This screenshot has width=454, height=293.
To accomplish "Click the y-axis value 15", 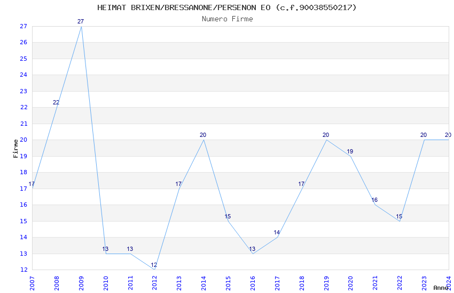I will (24, 222).
